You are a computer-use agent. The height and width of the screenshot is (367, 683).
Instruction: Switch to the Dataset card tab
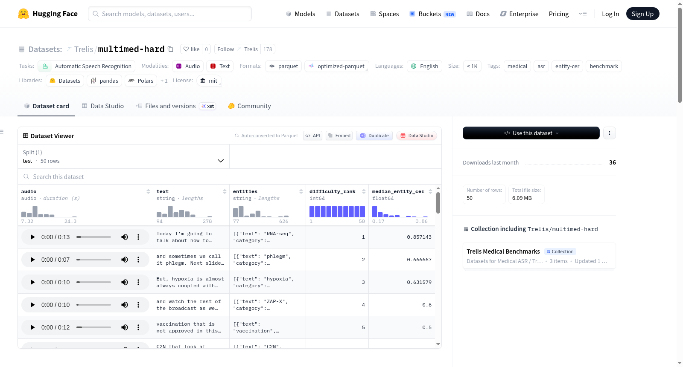[47, 106]
